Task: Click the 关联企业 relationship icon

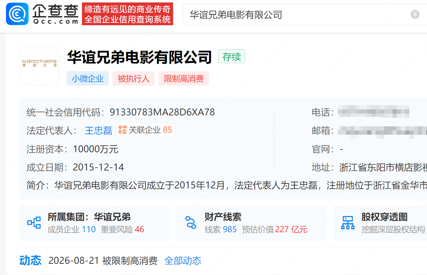Action: (122, 130)
